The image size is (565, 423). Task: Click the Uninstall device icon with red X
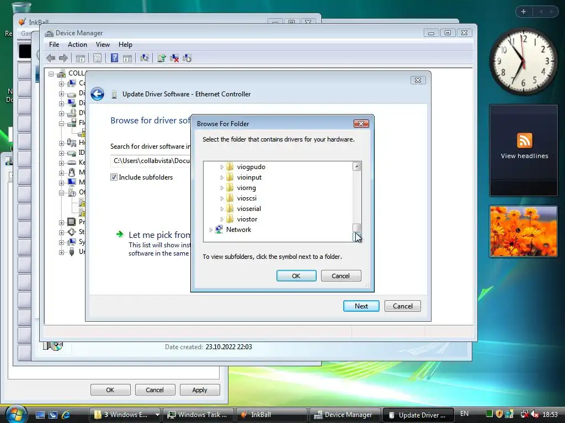coord(174,58)
